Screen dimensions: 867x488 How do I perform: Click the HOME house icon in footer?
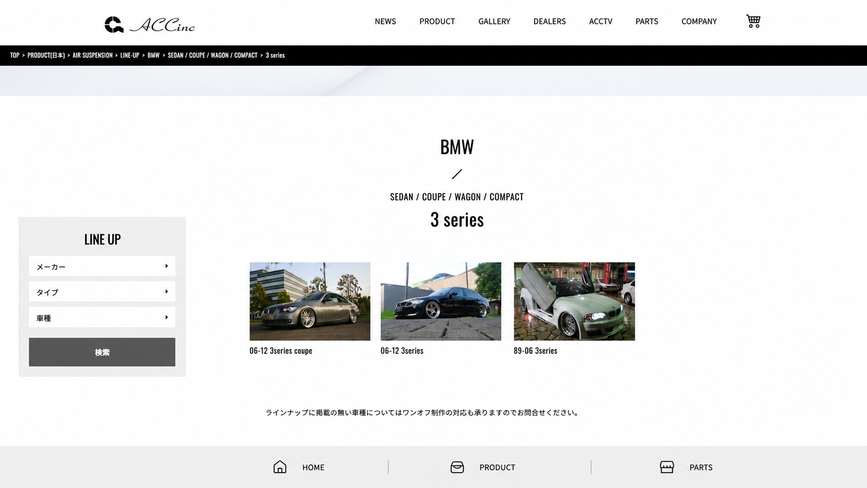tap(279, 467)
